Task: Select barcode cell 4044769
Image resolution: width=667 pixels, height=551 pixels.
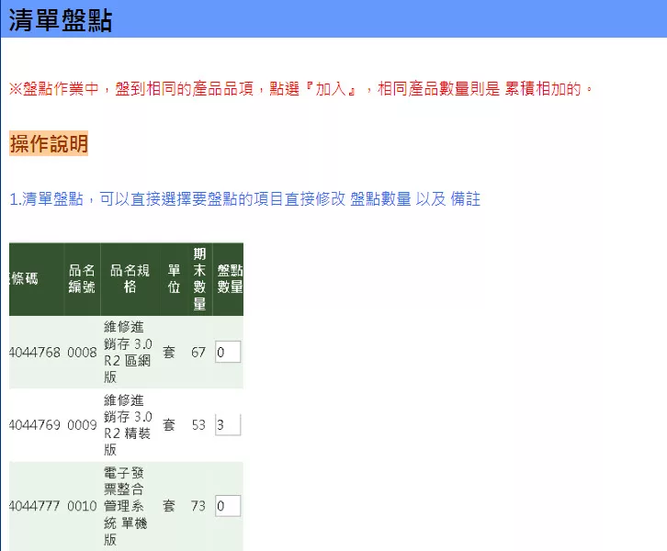Action: [x=35, y=425]
